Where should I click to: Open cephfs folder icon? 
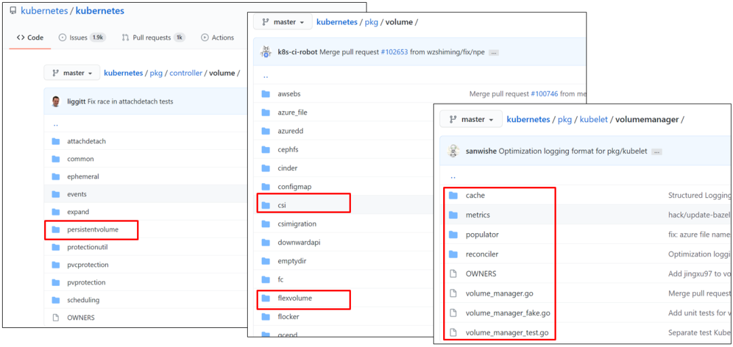(x=266, y=150)
